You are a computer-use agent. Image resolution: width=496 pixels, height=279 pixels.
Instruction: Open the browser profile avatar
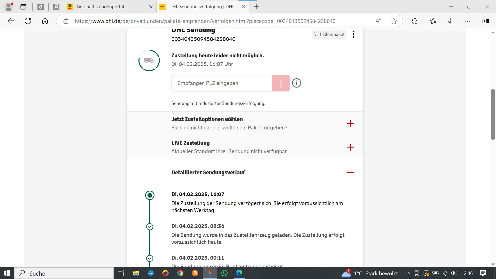[9, 7]
